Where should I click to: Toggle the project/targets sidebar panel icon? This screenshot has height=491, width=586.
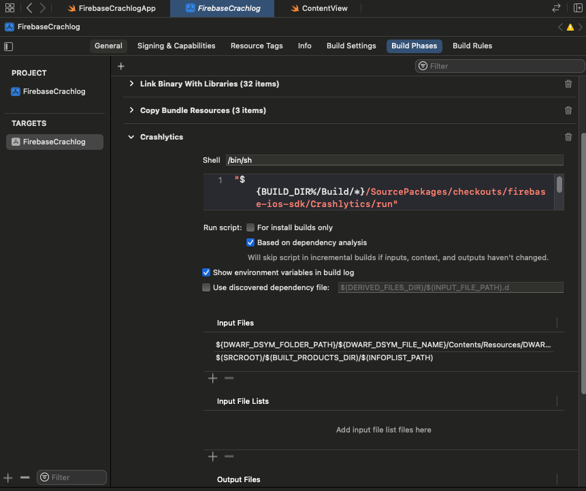[x=8, y=46]
